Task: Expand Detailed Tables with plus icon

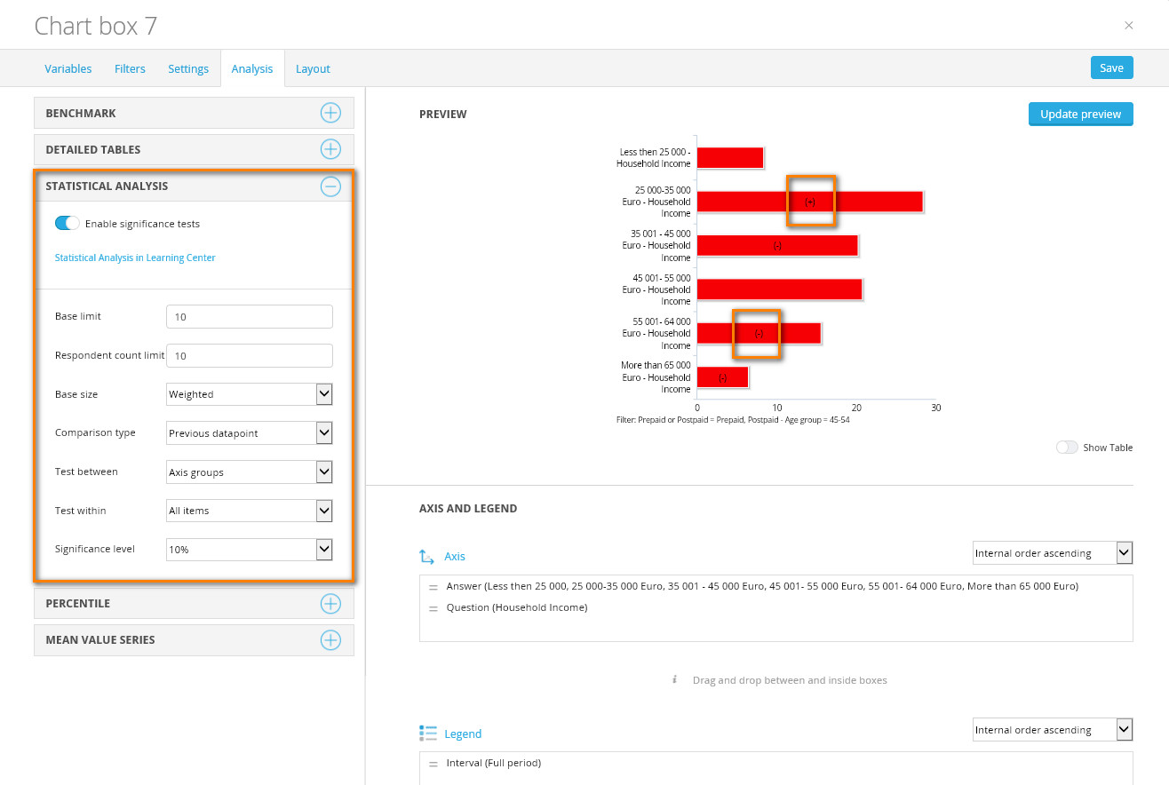Action: 330,149
